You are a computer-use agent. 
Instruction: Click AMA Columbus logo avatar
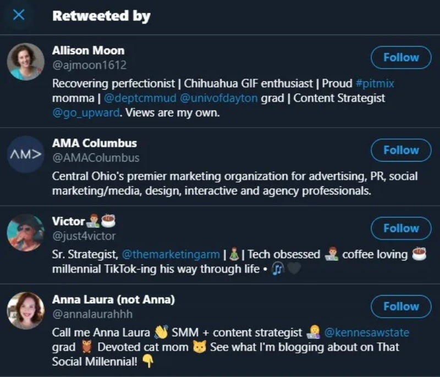point(25,154)
